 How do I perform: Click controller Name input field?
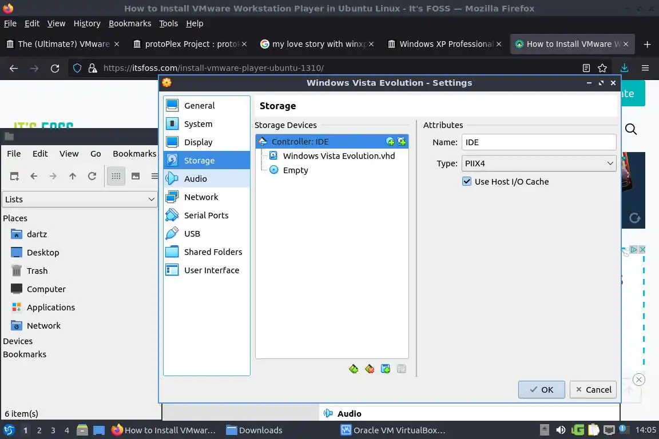tap(539, 142)
